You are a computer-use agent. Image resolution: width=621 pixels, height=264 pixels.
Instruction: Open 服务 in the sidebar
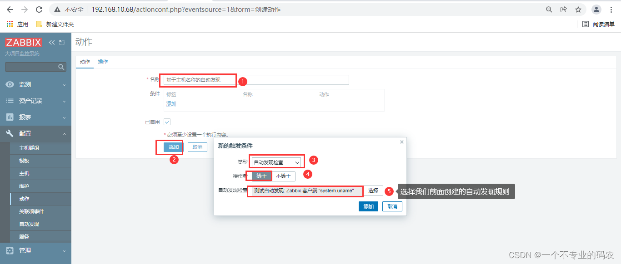point(40,237)
